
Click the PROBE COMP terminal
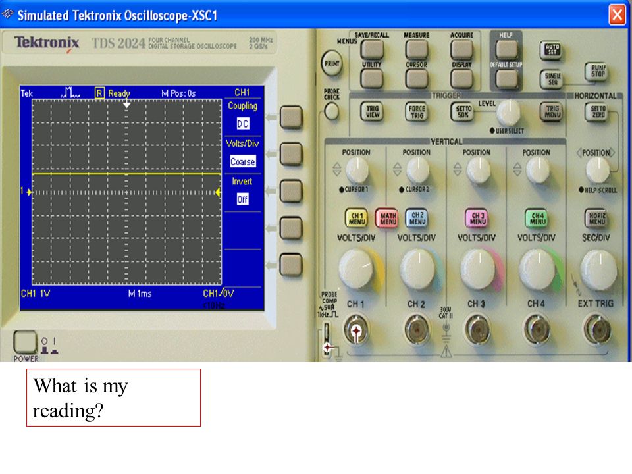pyautogui.click(x=327, y=338)
